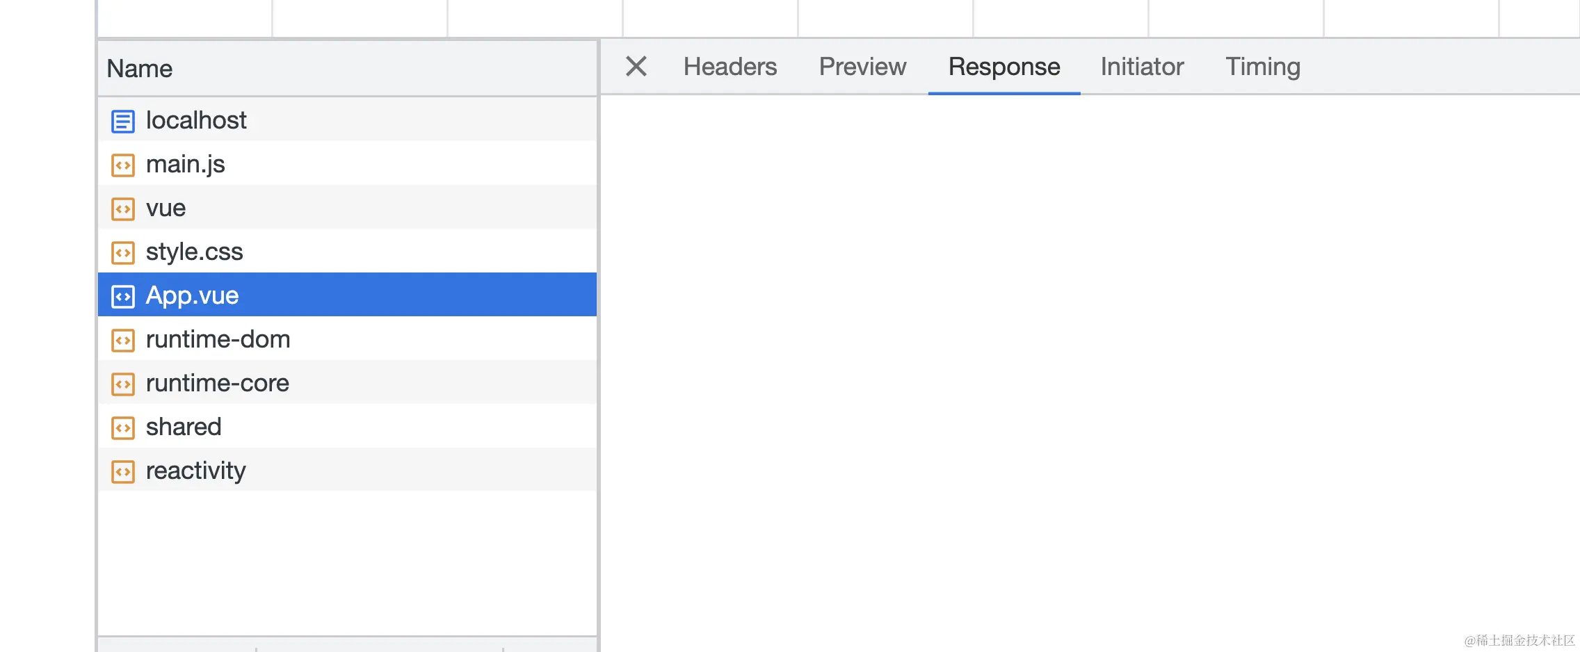
Task: Click the script icon beside runtime-dom
Action: [x=123, y=341]
